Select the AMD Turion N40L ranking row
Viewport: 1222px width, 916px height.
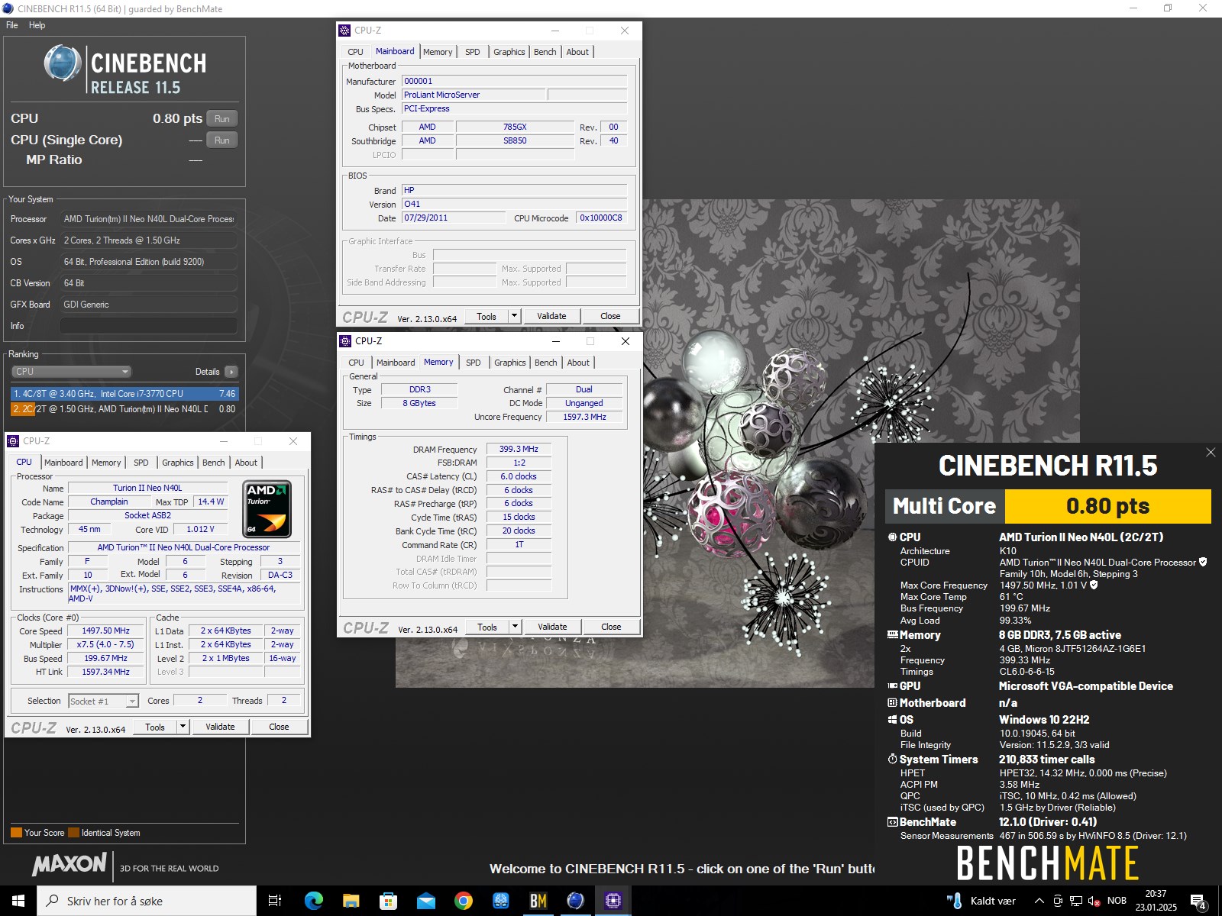[x=124, y=409]
